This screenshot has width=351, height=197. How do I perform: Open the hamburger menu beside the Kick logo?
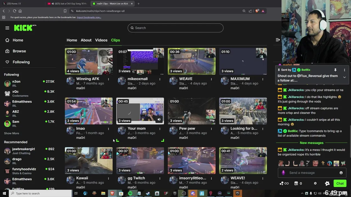coord(7,28)
